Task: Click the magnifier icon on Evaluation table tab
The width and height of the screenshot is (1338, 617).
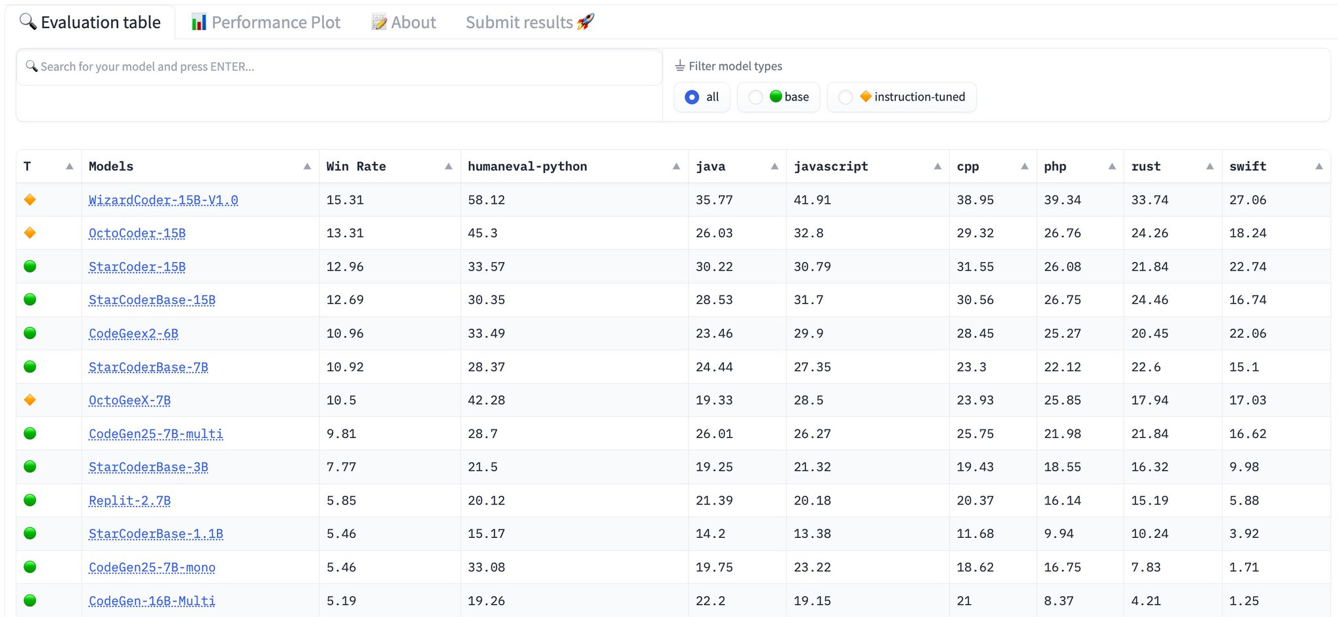Action: click(x=27, y=22)
